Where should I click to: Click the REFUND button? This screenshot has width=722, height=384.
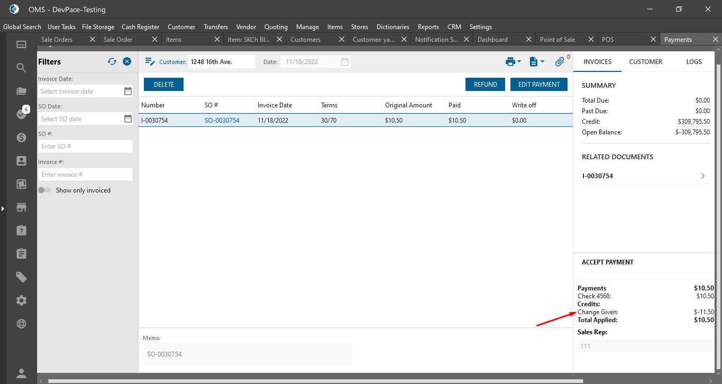pyautogui.click(x=486, y=84)
